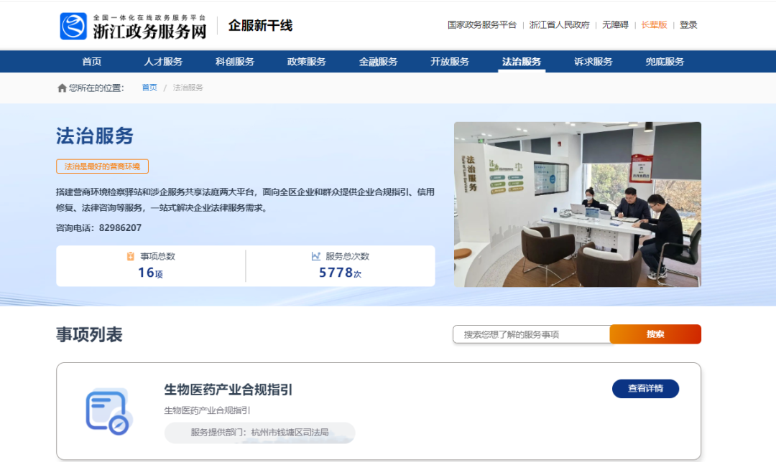This screenshot has width=776, height=462.
Task: Switch to the 人才服务 tab
Action: click(x=163, y=62)
